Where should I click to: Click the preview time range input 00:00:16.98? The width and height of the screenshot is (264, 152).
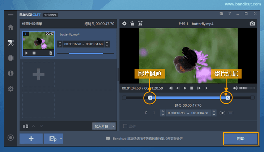(176, 113)
